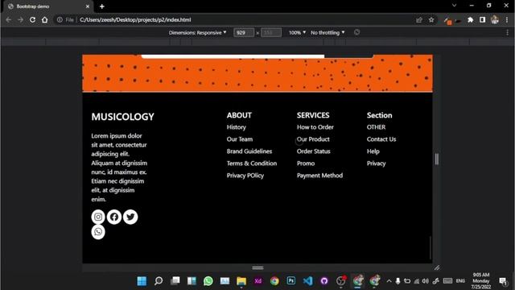Open taskbar Search
This screenshot has height=290, width=515.
pyautogui.click(x=159, y=281)
